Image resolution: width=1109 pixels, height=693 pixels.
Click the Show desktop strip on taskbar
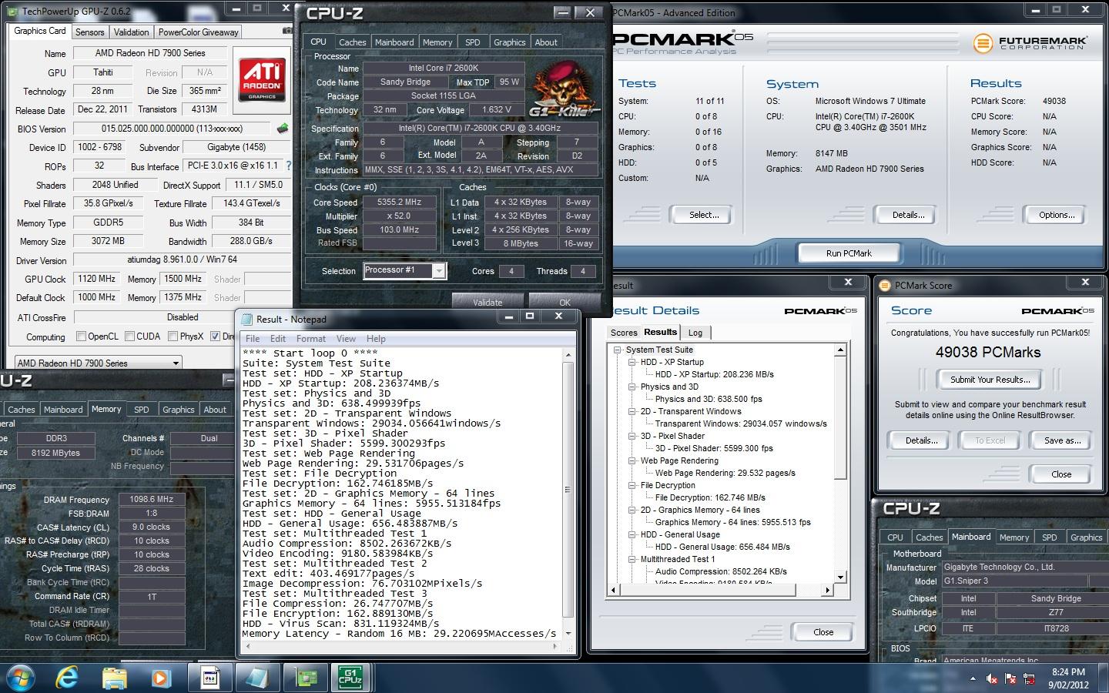pyautogui.click(x=1104, y=678)
